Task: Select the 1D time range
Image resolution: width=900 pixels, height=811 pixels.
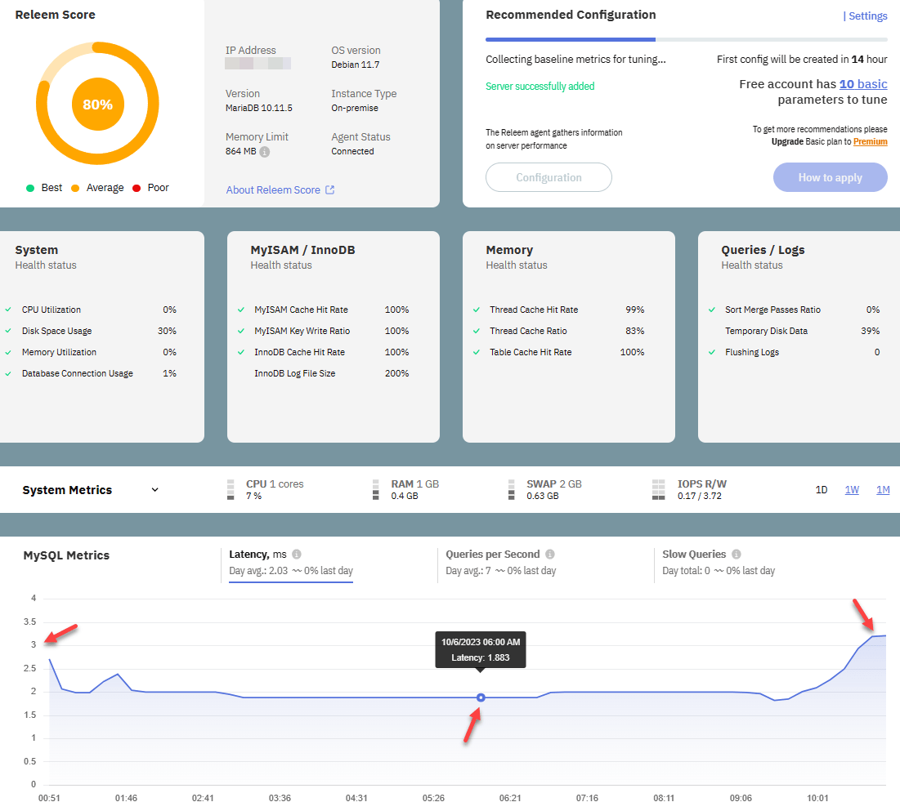Action: [x=822, y=490]
